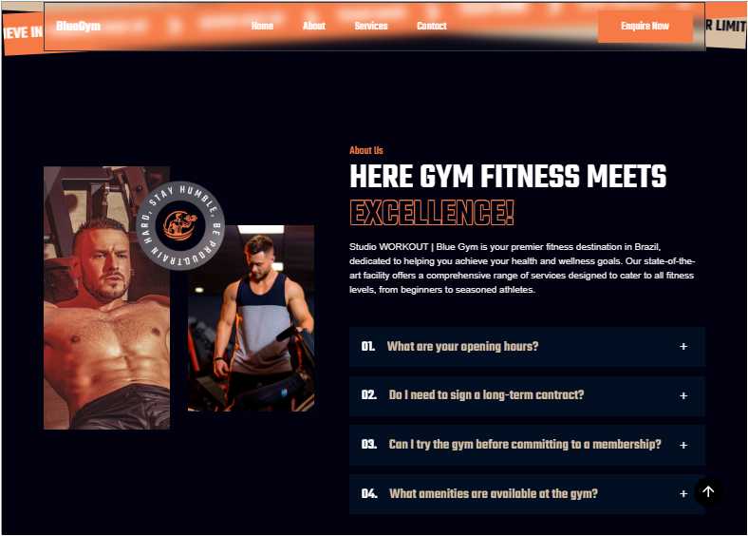
Task: Expand "Do I need to sign a long-term contract?"
Action: (527, 395)
